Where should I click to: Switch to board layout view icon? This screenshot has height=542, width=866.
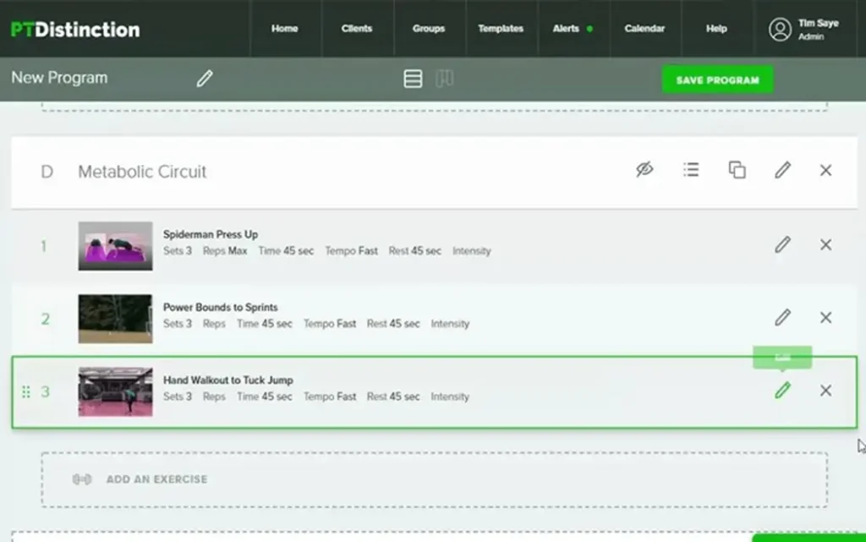444,79
